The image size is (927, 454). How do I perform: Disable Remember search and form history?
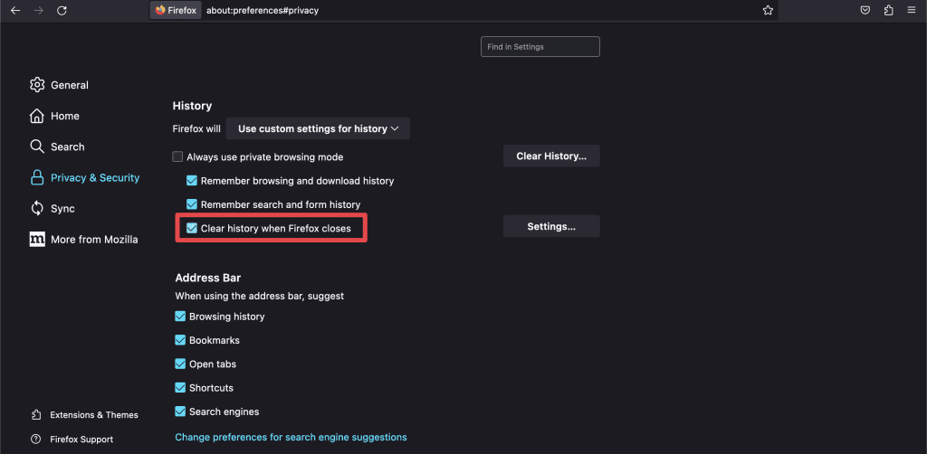[x=192, y=204]
